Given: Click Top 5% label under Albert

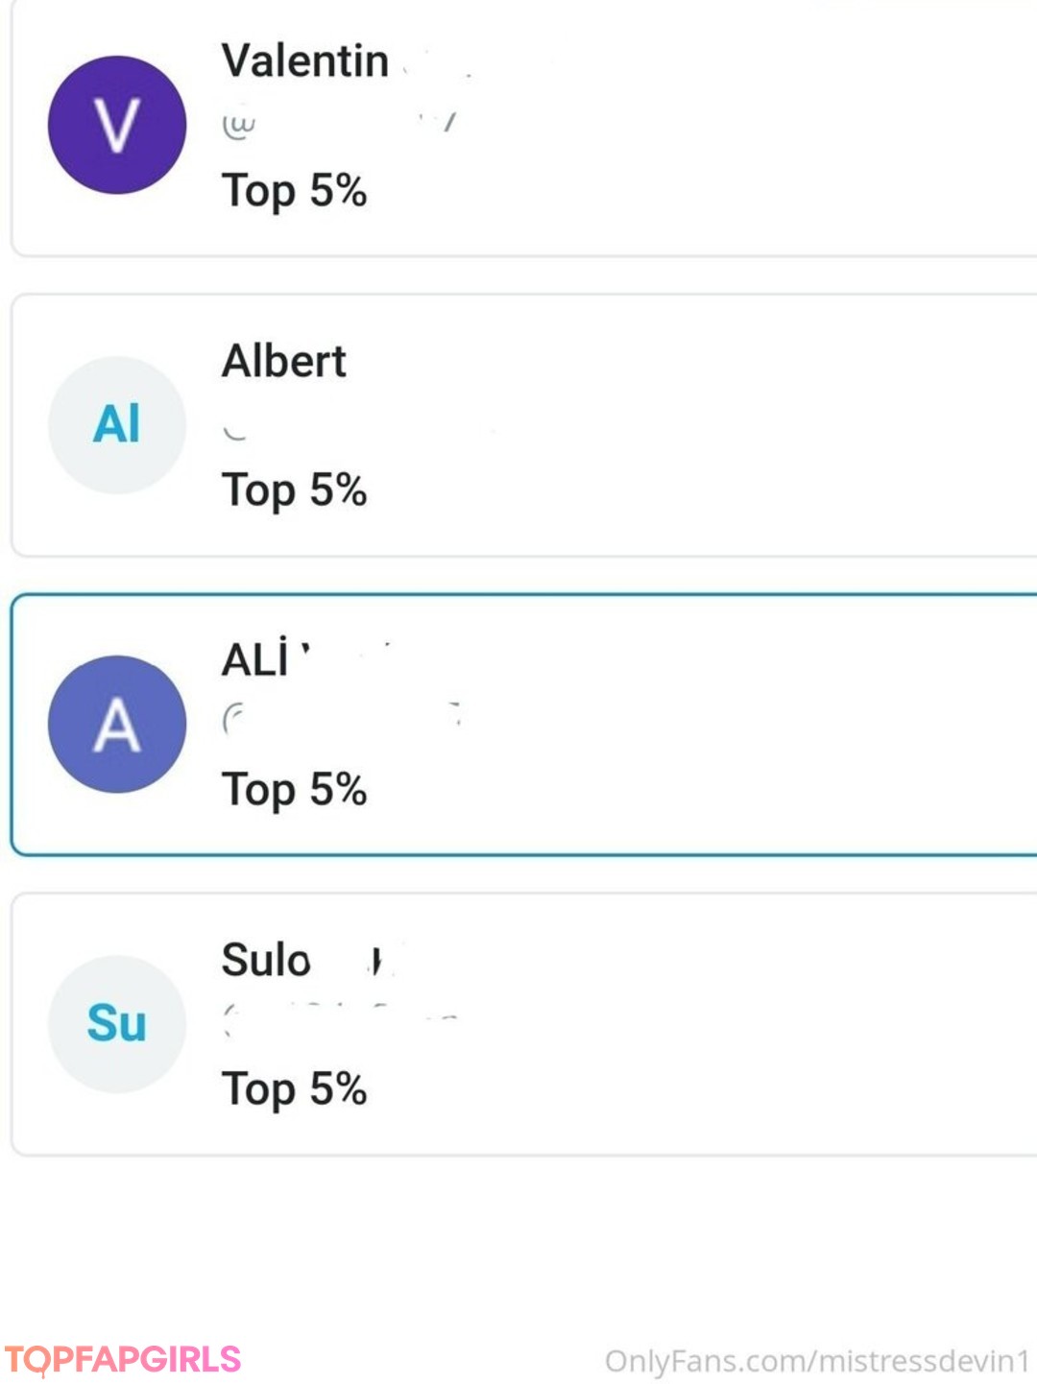Looking at the screenshot, I should tap(294, 490).
